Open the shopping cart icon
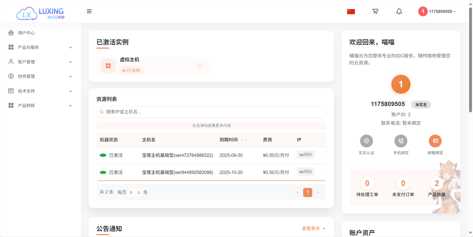The width and height of the screenshot is (473, 237). point(375,11)
